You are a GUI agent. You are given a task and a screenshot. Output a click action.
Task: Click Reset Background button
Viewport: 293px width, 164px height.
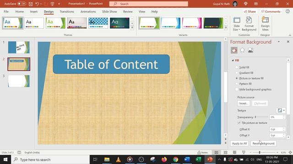(x=263, y=143)
